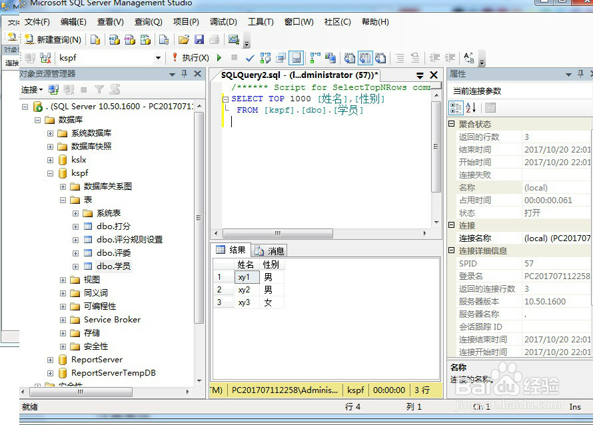The height and width of the screenshot is (425, 593).
Task: Click the categorized view icon in Properties
Action: [456, 108]
